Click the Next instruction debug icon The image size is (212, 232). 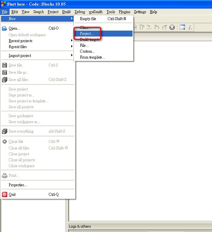tap(149, 27)
